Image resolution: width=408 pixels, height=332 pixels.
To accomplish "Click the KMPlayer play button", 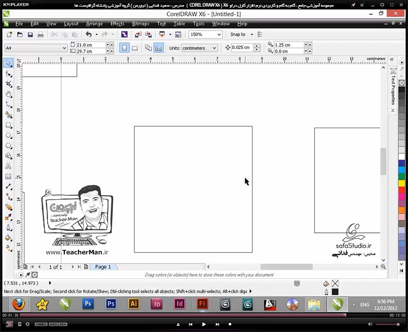I will click(x=203, y=324).
